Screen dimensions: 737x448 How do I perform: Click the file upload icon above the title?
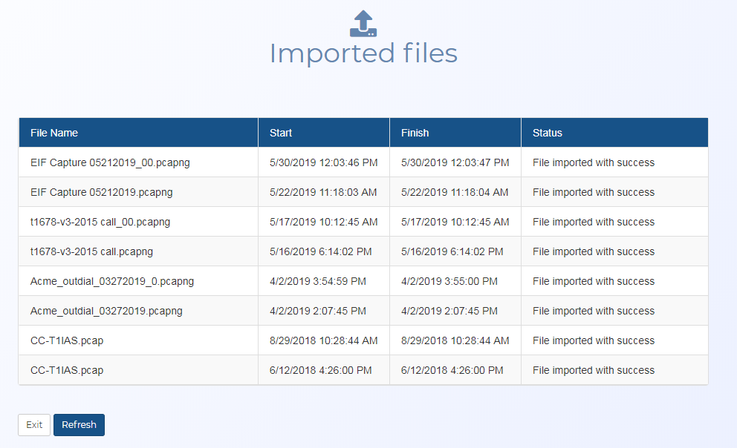363,22
